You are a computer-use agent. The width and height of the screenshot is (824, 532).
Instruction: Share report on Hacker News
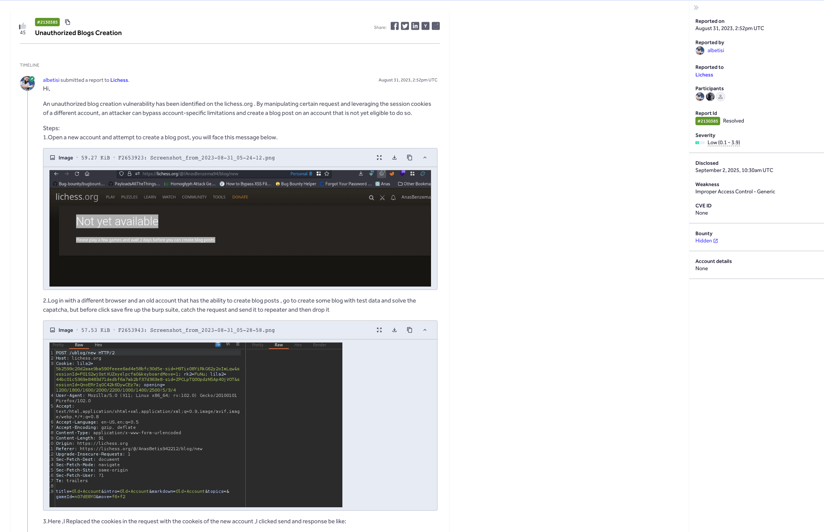pos(425,26)
